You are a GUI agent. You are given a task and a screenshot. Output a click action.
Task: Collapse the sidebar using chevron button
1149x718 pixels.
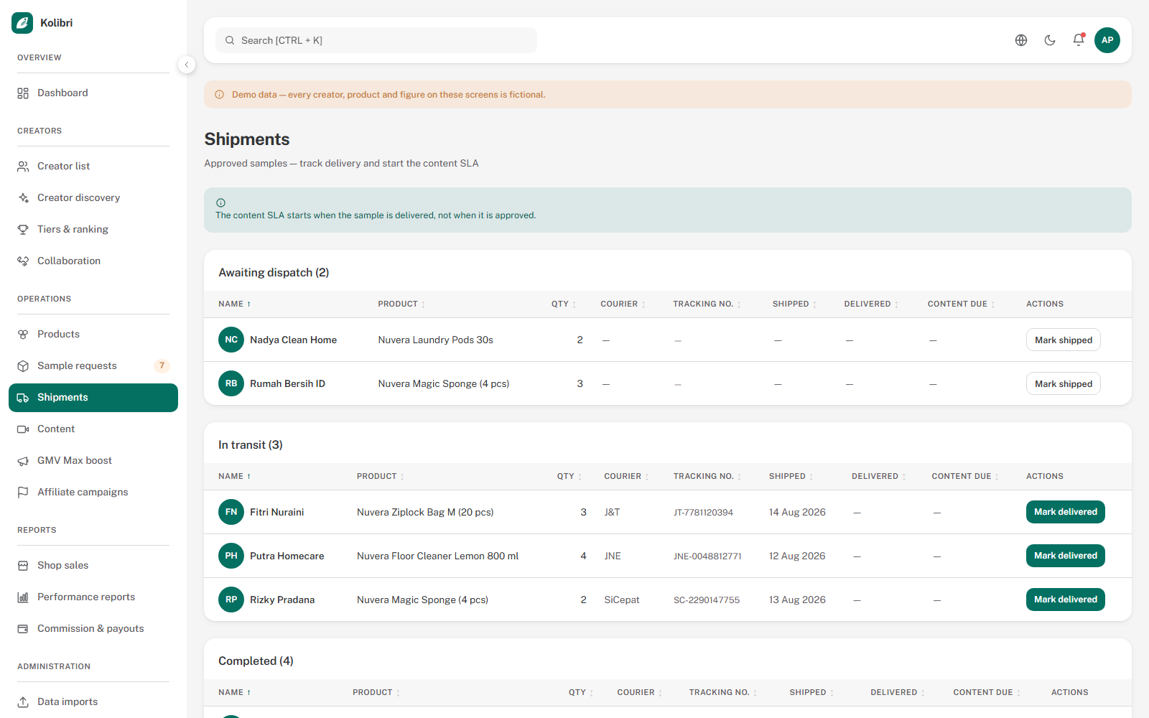187,65
